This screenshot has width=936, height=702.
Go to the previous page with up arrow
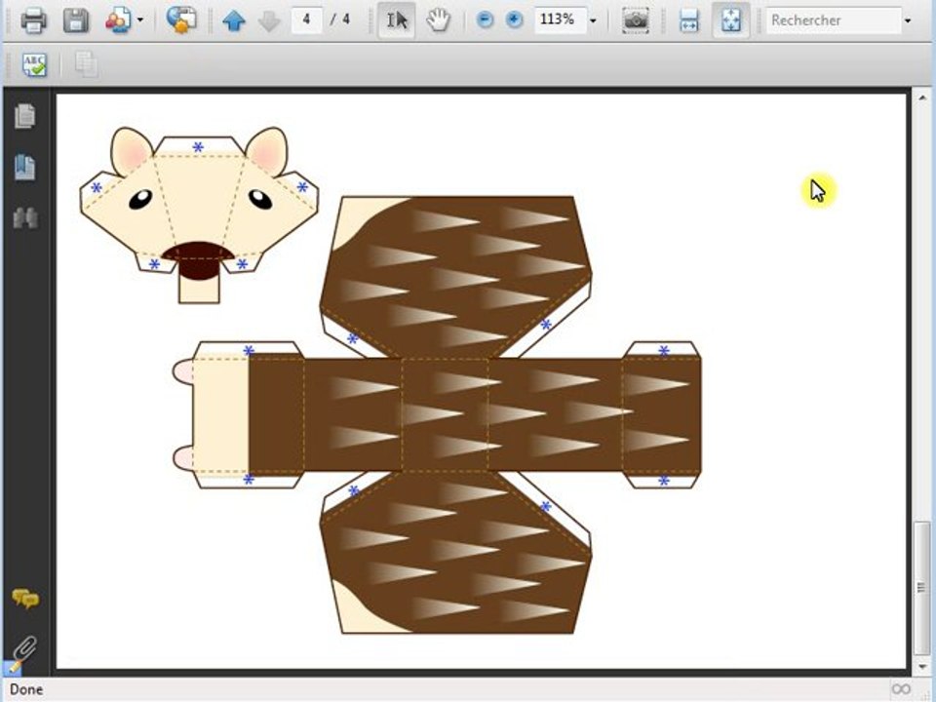tap(233, 20)
